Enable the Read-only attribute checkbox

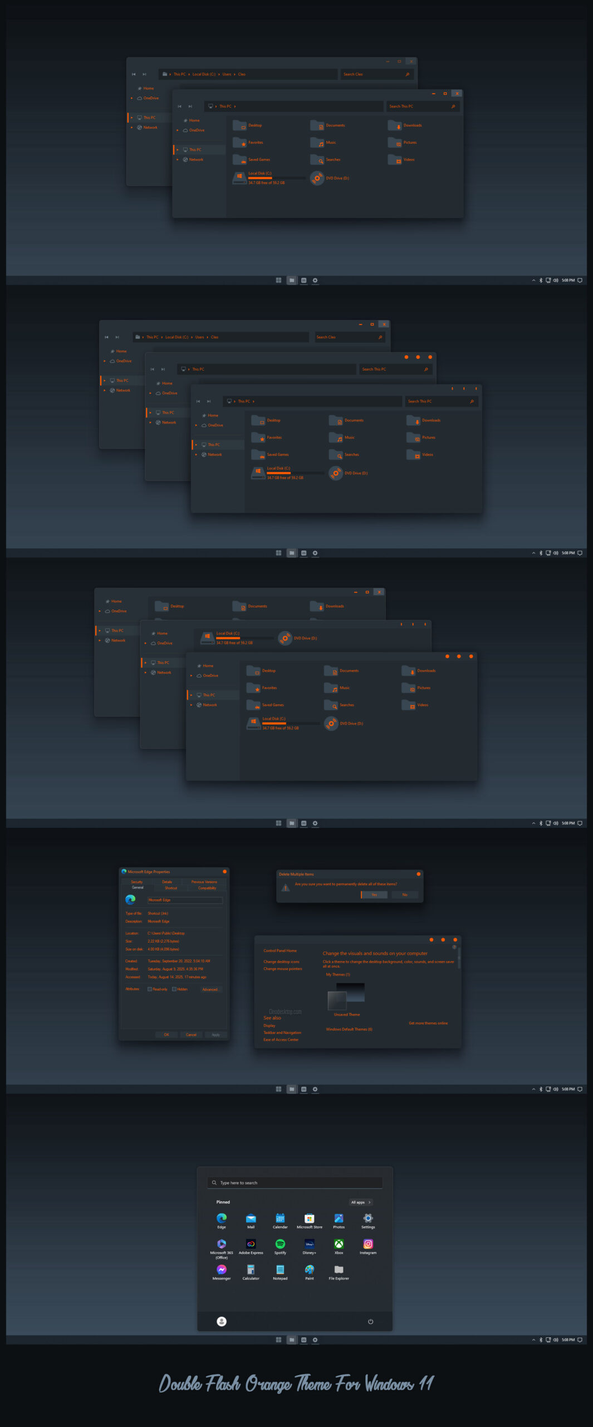click(x=150, y=989)
